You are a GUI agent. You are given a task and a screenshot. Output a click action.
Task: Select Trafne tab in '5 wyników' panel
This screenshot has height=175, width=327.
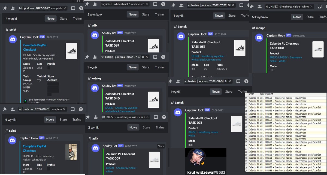(x=159, y=14)
